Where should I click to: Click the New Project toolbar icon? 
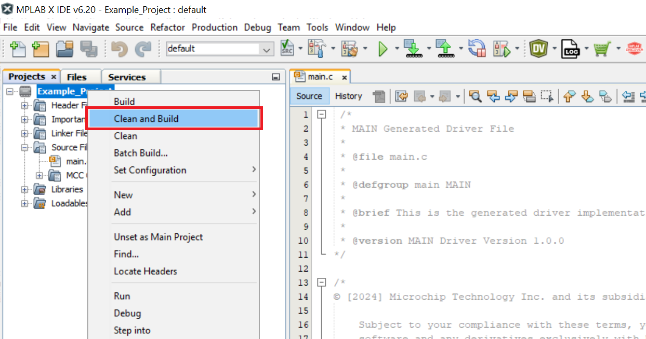41,49
